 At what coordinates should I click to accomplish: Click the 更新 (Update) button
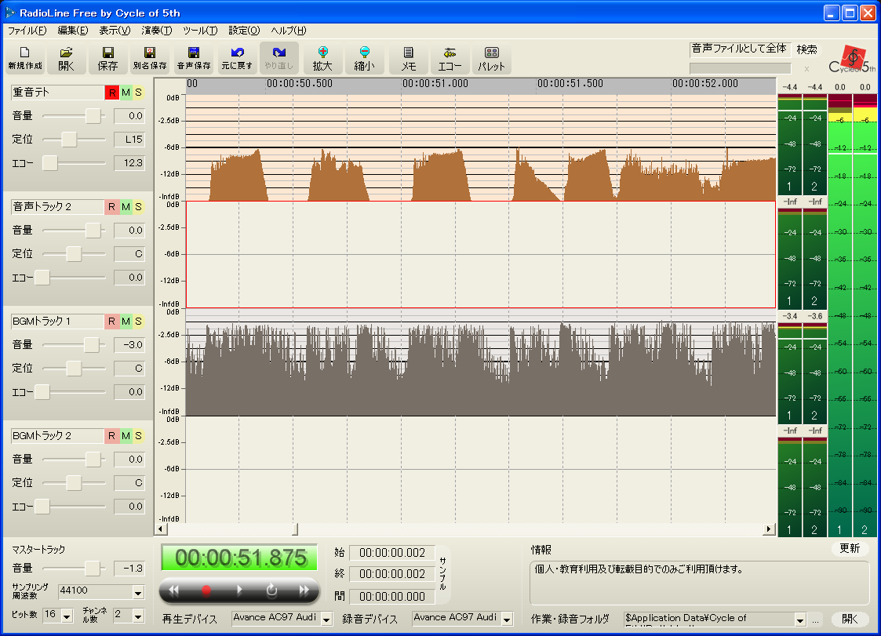pos(850,548)
